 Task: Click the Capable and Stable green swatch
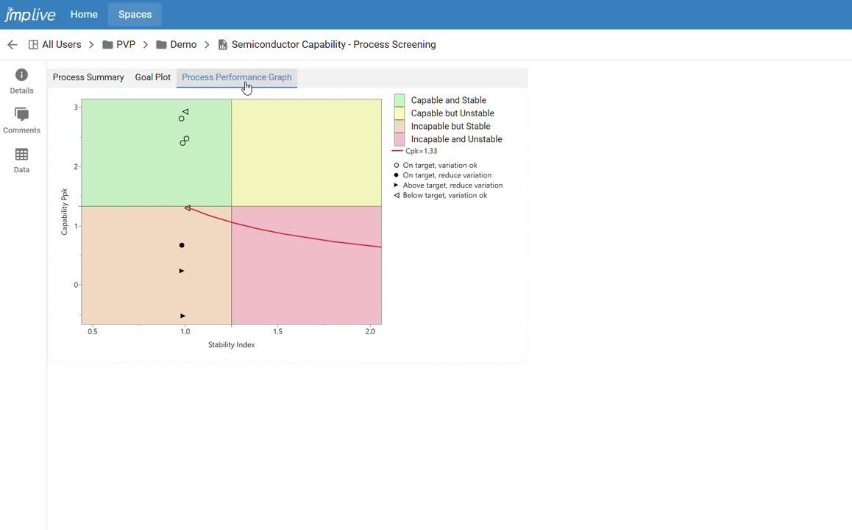(400, 100)
